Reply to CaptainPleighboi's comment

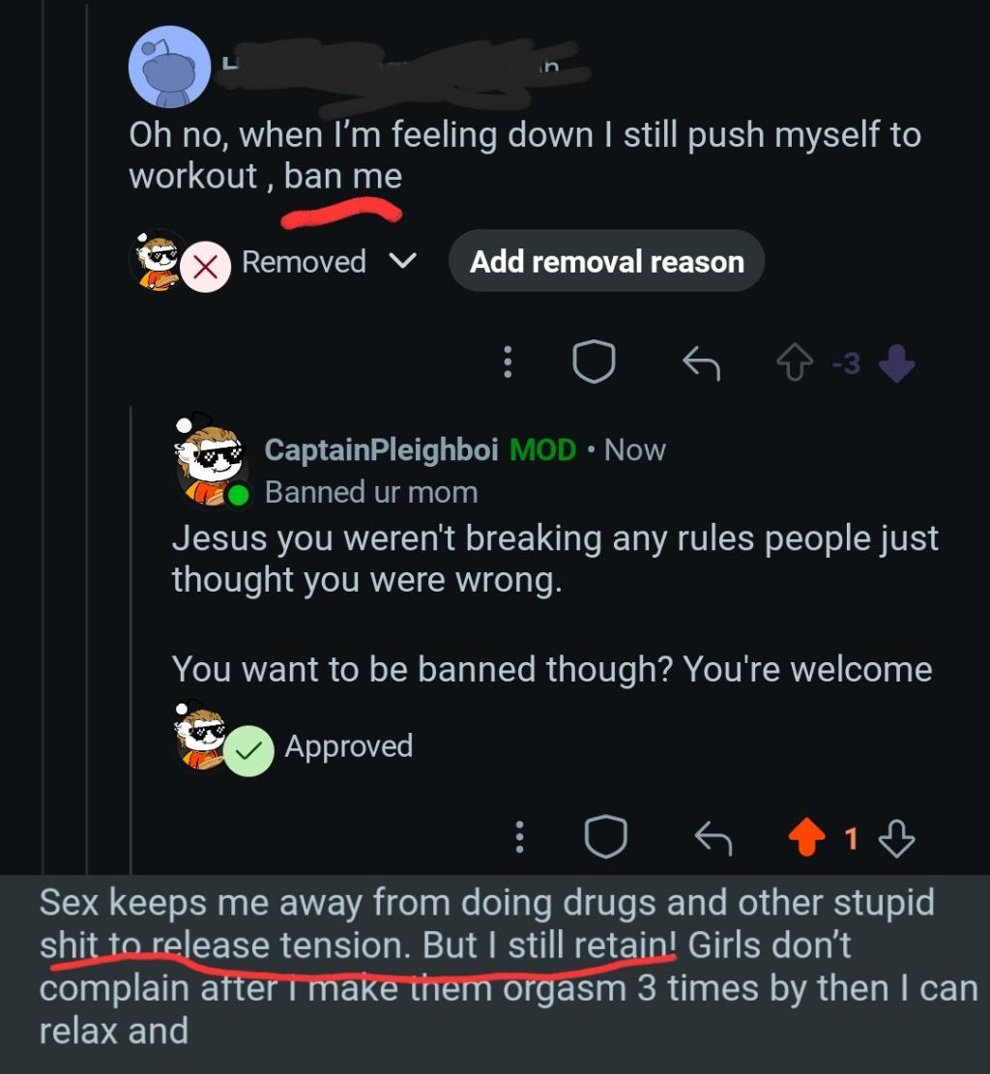point(713,838)
